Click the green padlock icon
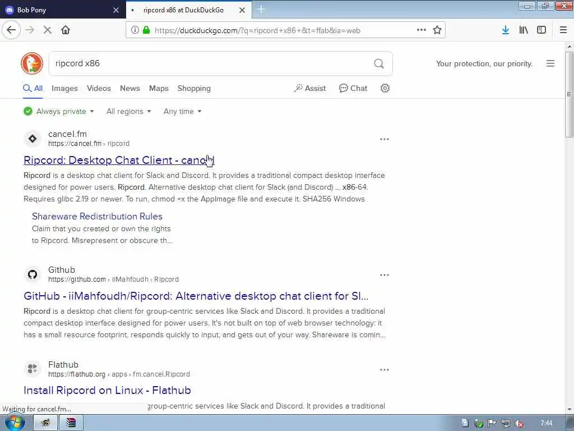 pyautogui.click(x=146, y=30)
